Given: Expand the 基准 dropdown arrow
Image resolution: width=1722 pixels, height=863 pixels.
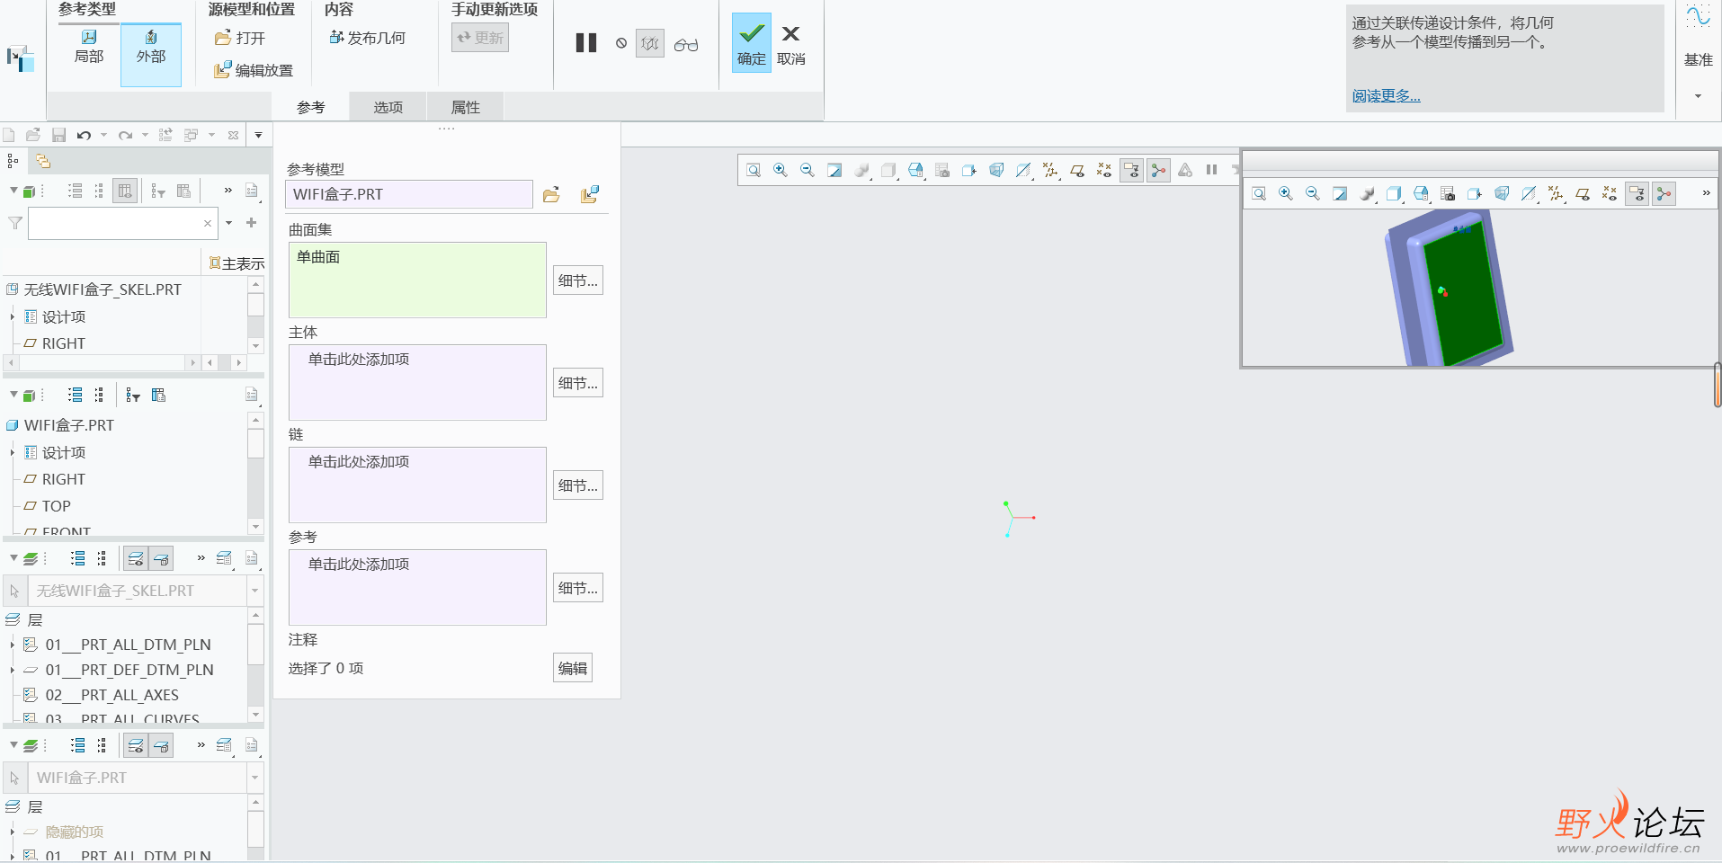Looking at the screenshot, I should pos(1698,96).
